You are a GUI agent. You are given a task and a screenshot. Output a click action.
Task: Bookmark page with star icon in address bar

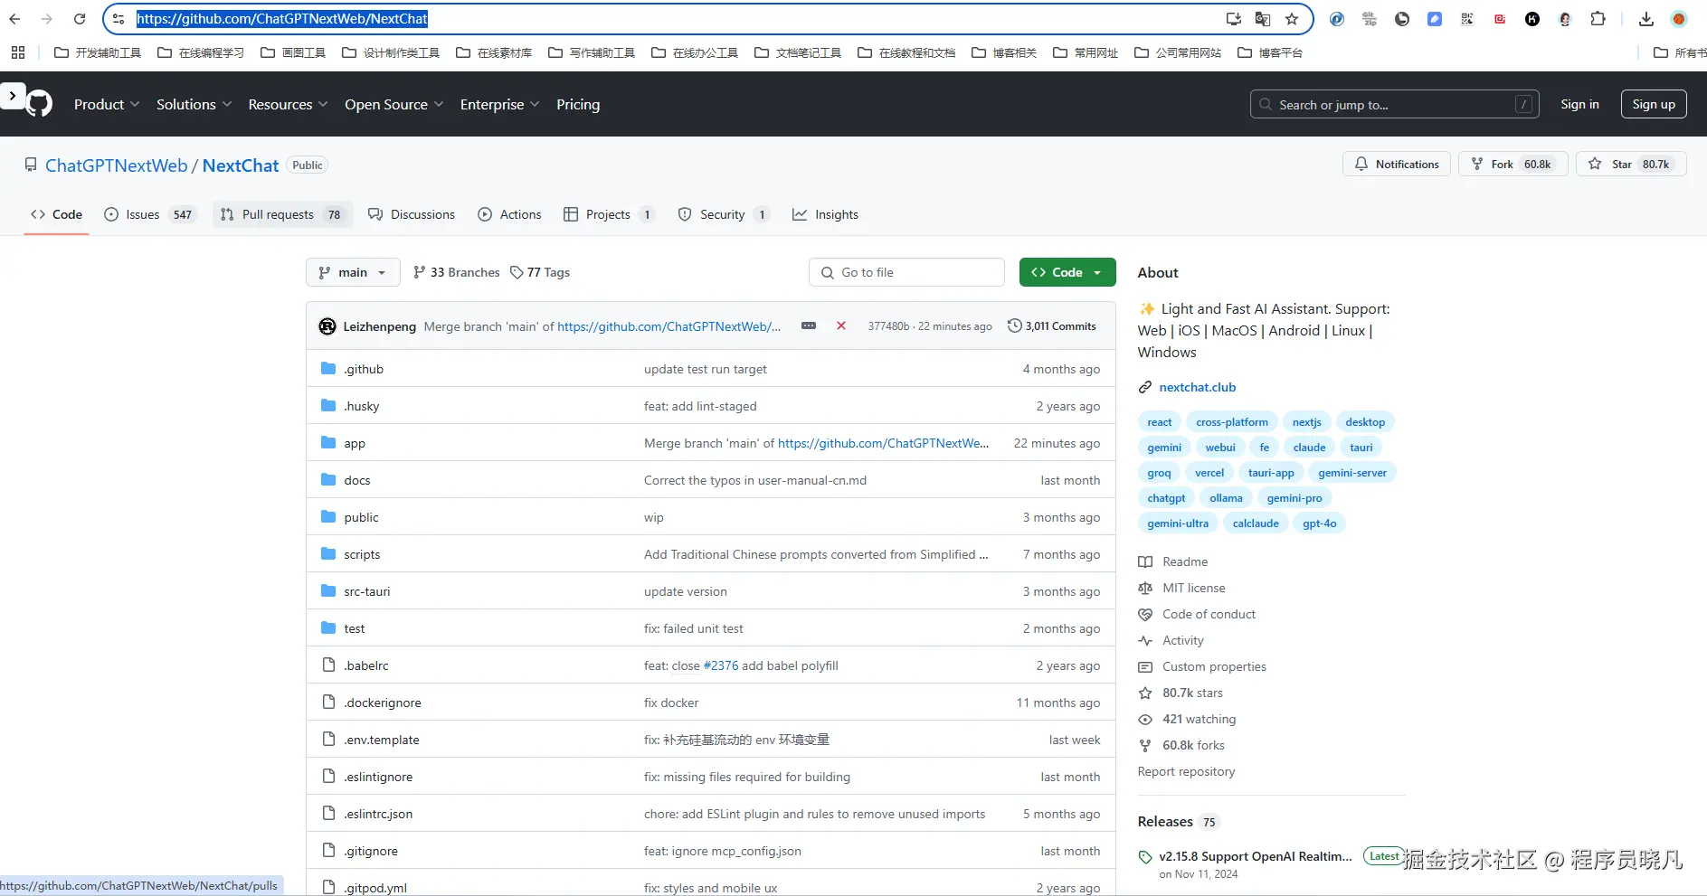click(x=1292, y=19)
